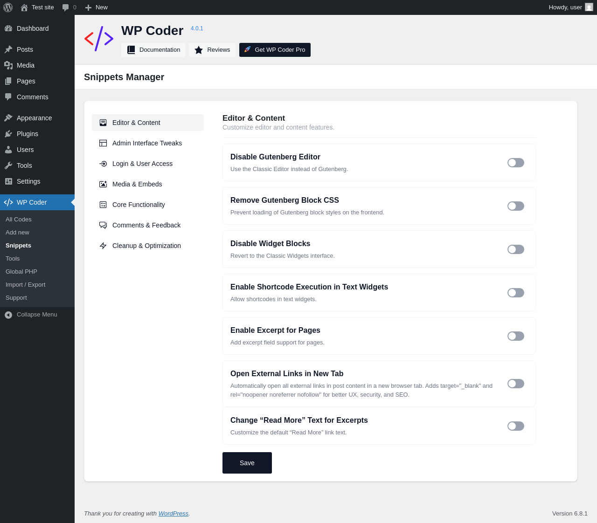Enable Disable Gutenberg Editor toggle

click(x=516, y=163)
